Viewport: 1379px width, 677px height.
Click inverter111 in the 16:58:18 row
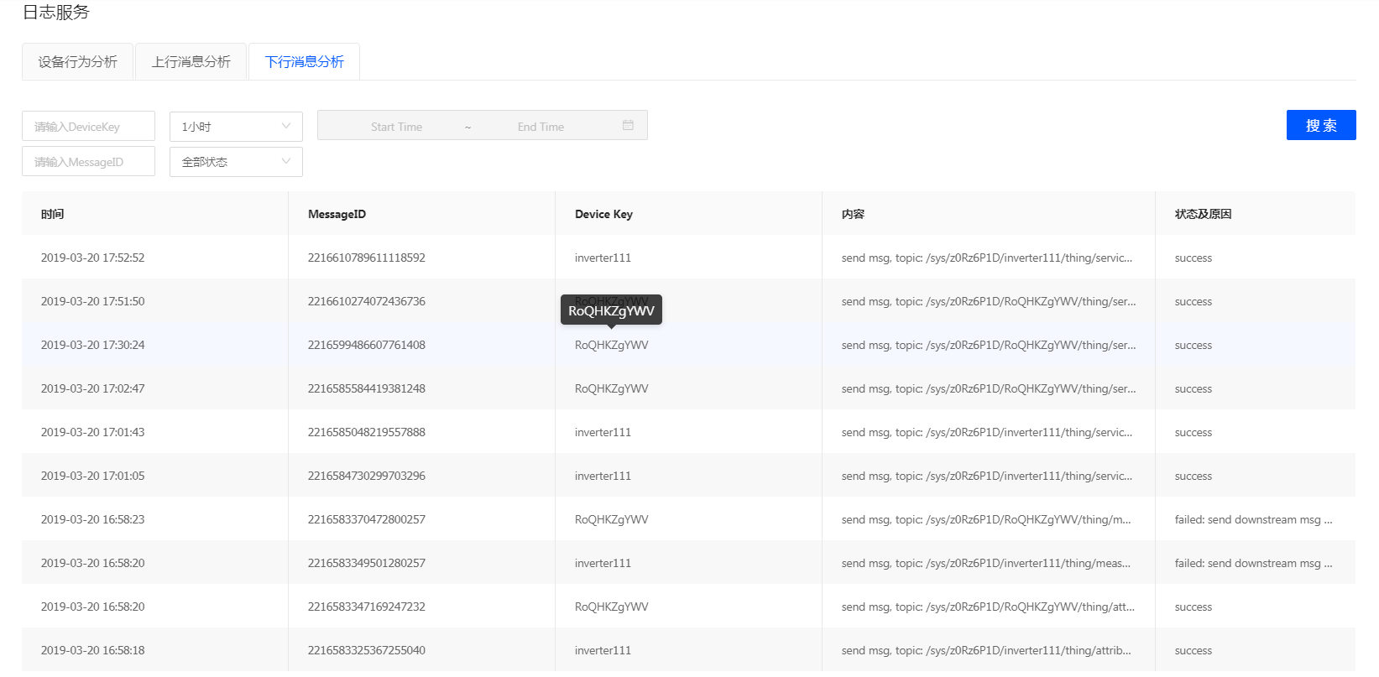[603, 650]
